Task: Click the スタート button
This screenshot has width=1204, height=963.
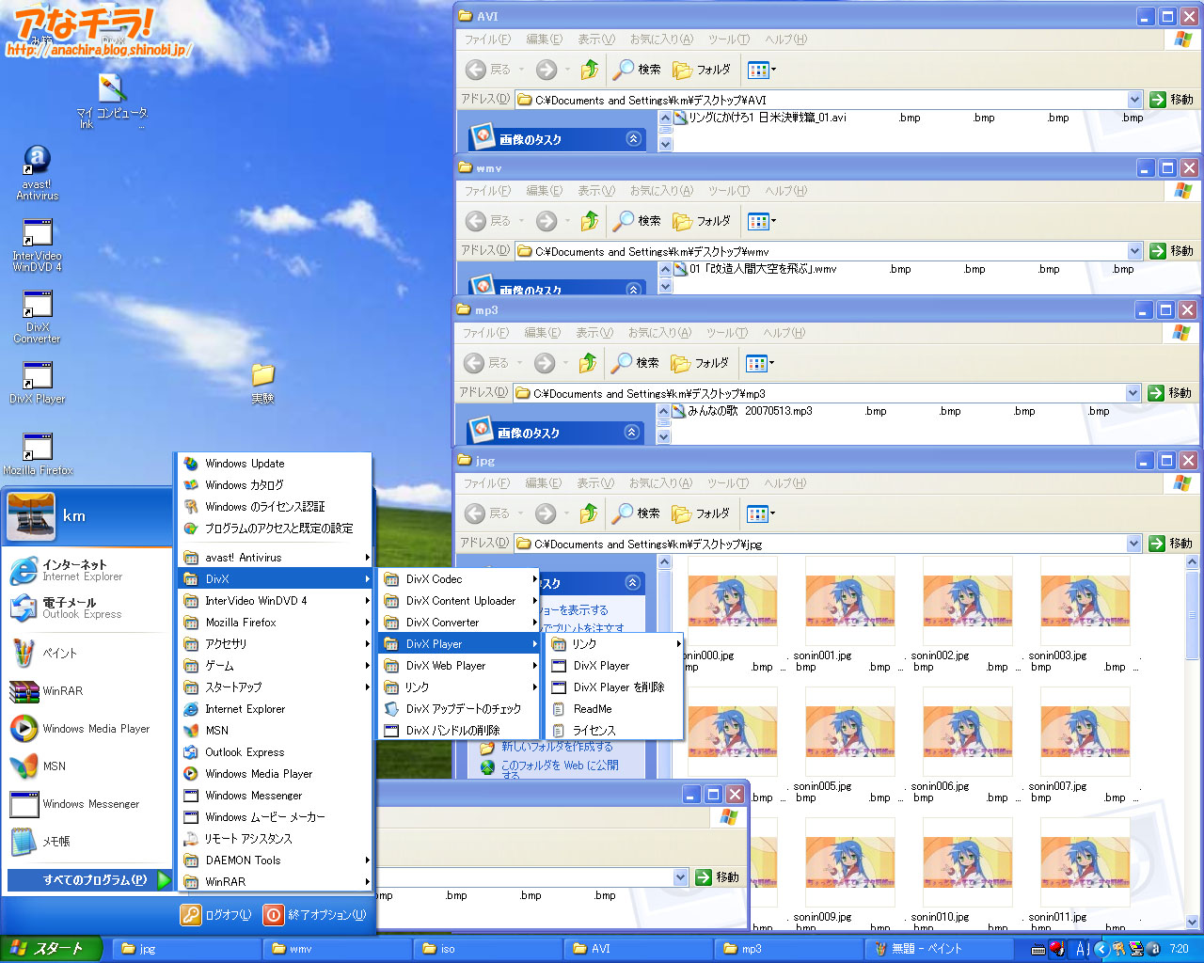Action: pyautogui.click(x=51, y=949)
